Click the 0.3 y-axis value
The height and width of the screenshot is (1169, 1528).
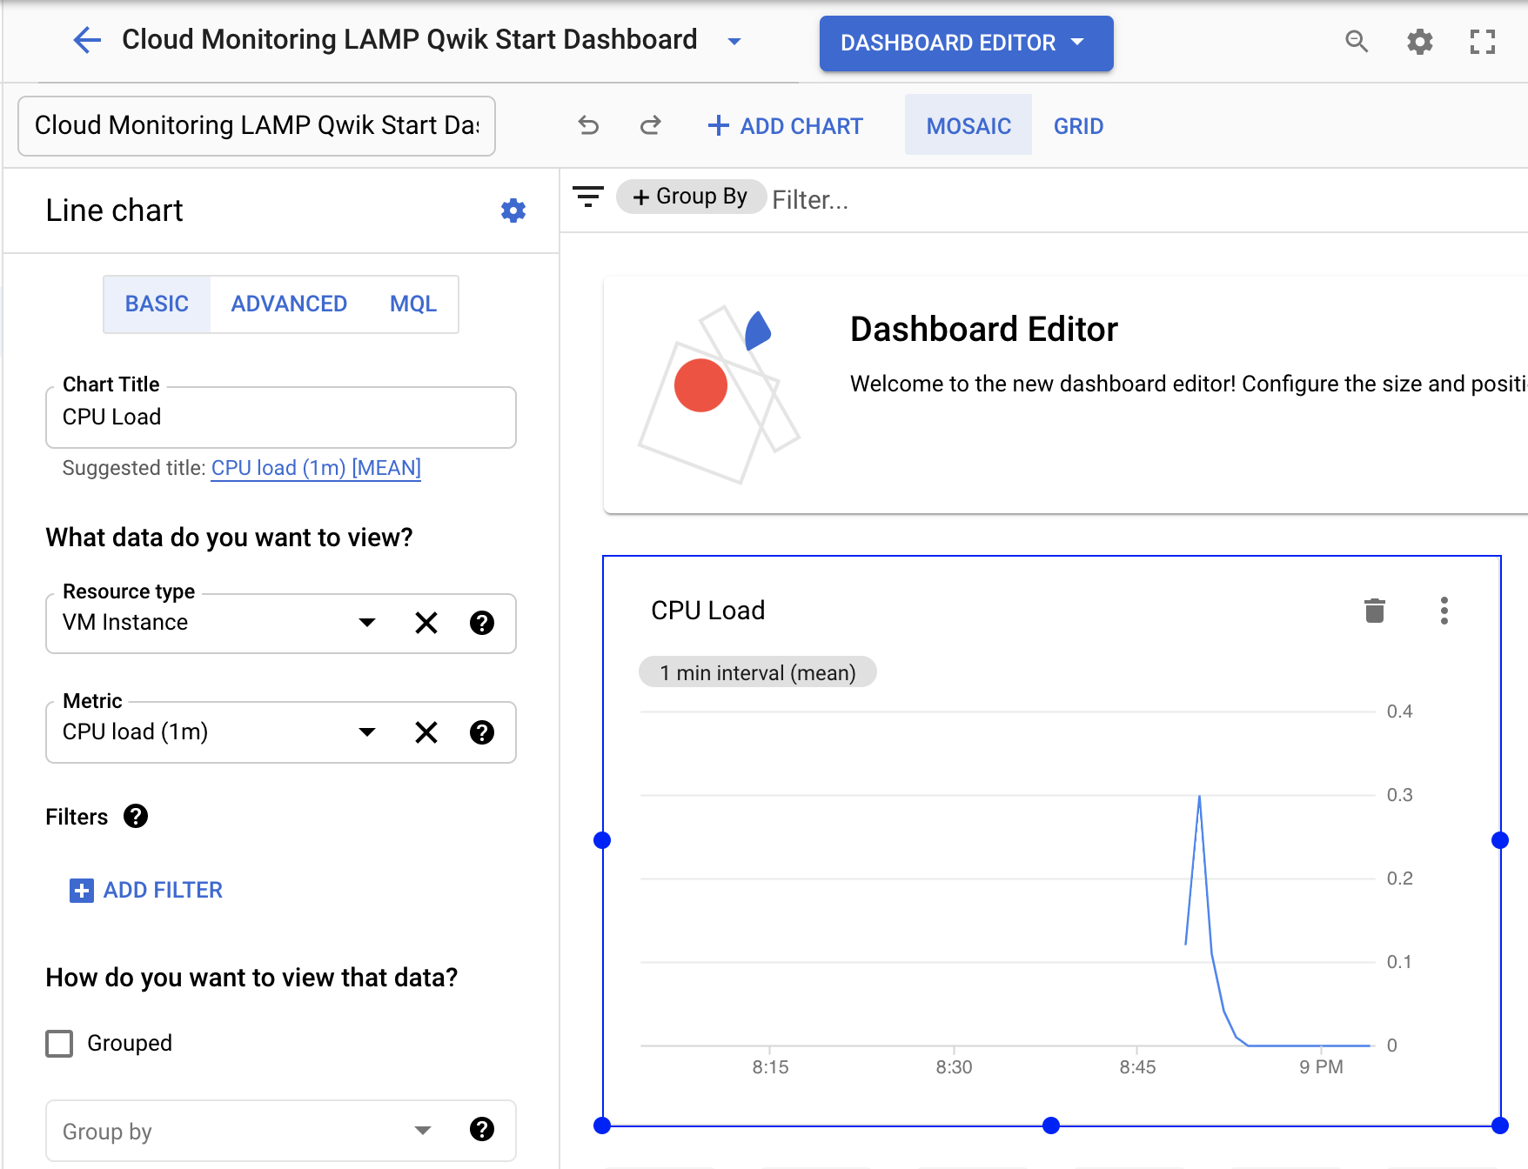pos(1399,795)
